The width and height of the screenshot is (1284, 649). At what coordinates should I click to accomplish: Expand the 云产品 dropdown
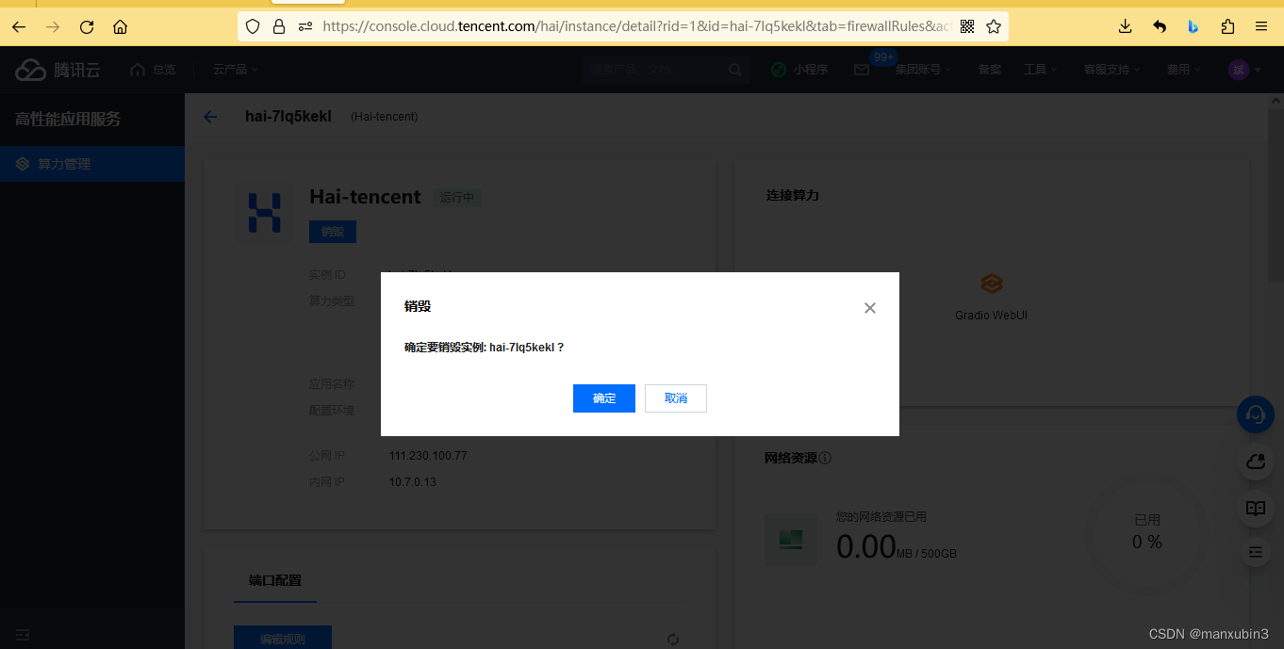point(235,70)
